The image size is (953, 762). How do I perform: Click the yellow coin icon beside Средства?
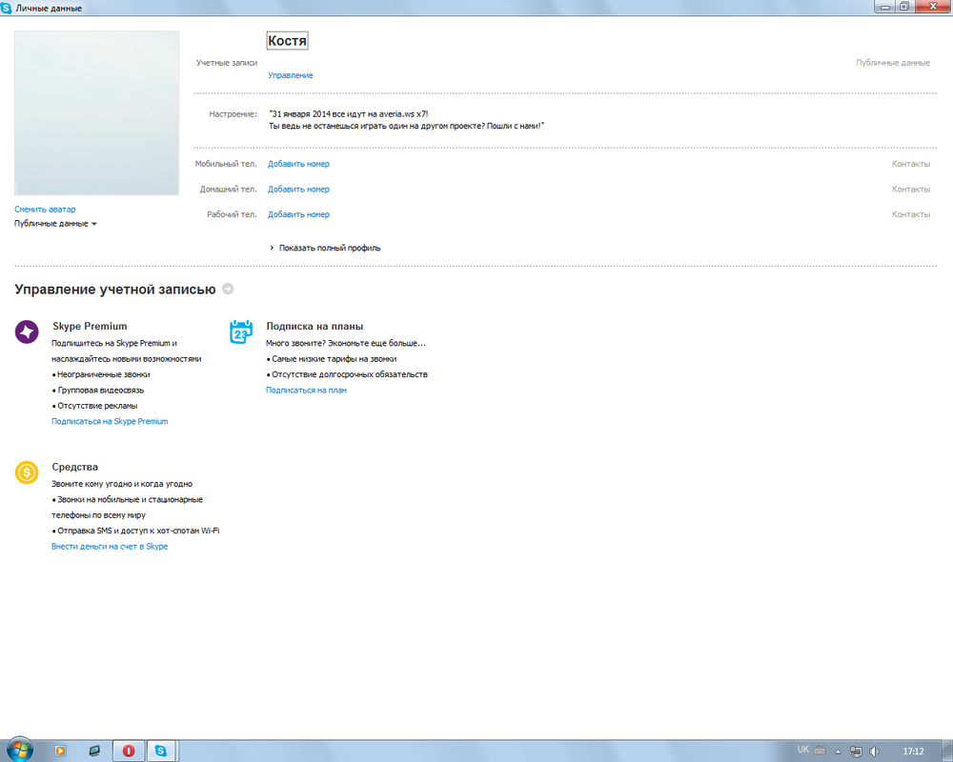tap(27, 471)
